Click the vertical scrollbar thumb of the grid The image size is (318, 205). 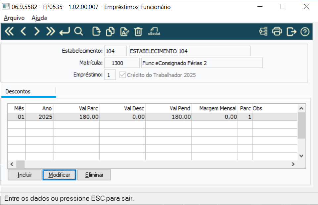[x=301, y=126]
